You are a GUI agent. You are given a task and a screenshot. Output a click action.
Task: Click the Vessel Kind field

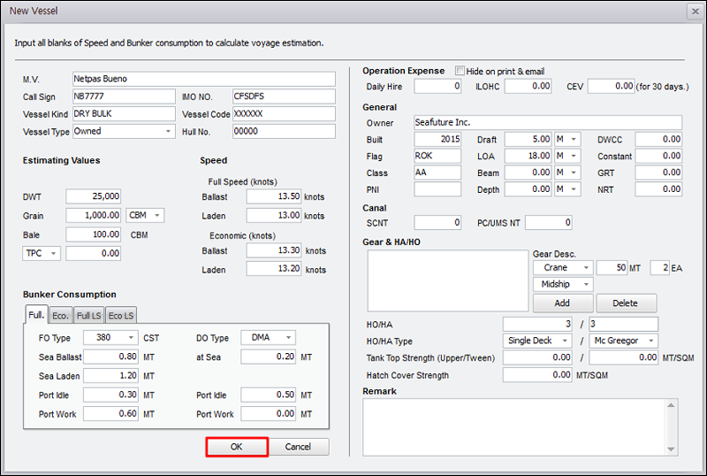click(x=124, y=114)
